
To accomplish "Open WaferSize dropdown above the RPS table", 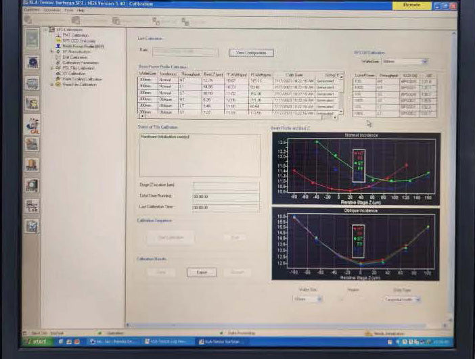I will [404, 62].
